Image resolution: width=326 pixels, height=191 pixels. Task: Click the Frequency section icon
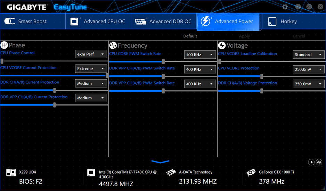coord(113,45)
